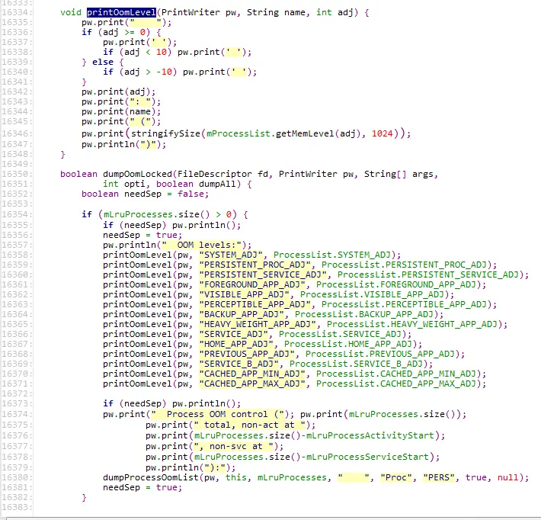Click the "HEAVY_WEIGHT_APP_ADJ" string literal
This screenshot has width=541, height=520.
258,325
